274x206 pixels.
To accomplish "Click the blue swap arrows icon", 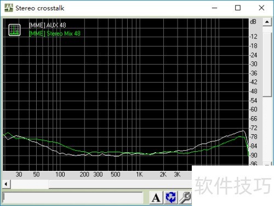I will (x=170, y=198).
